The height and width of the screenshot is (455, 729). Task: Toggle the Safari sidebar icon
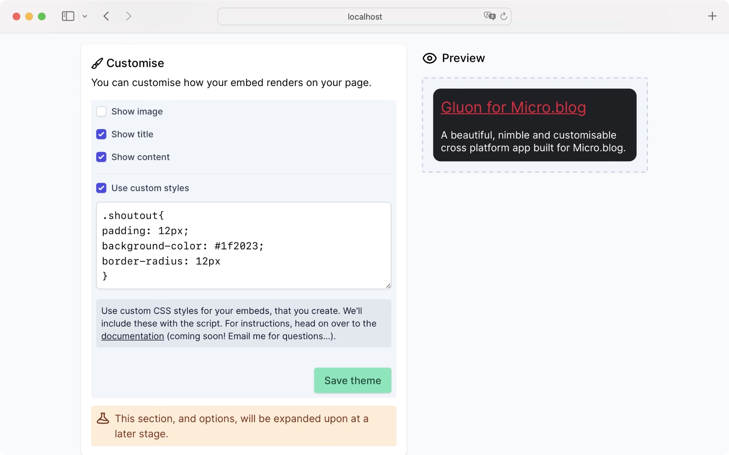click(x=68, y=16)
